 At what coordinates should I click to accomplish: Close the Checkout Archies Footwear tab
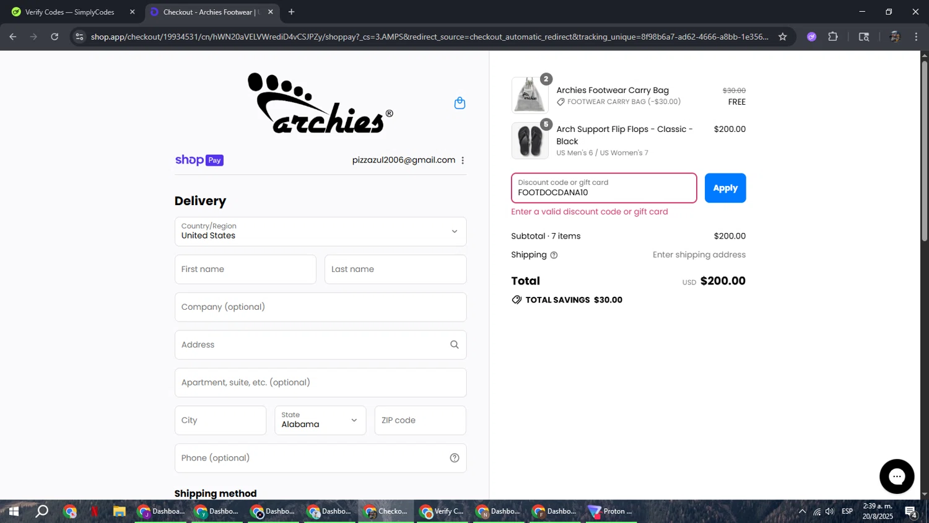[271, 12]
